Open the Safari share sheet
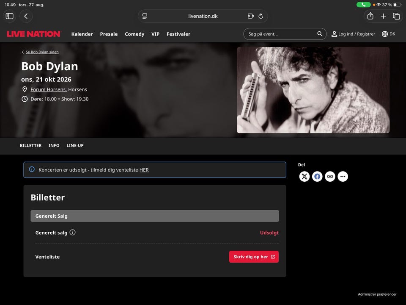This screenshot has height=305, width=406. pyautogui.click(x=370, y=16)
